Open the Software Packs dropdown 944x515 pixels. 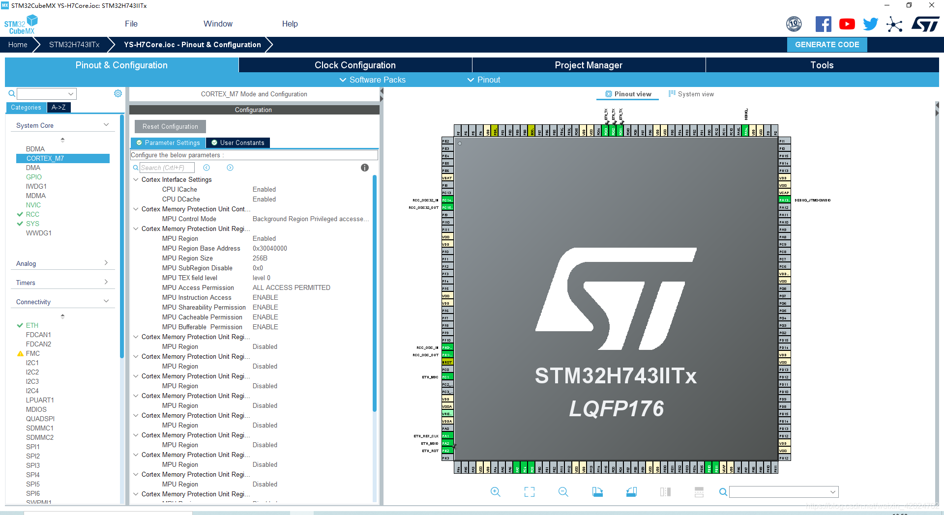pos(372,80)
